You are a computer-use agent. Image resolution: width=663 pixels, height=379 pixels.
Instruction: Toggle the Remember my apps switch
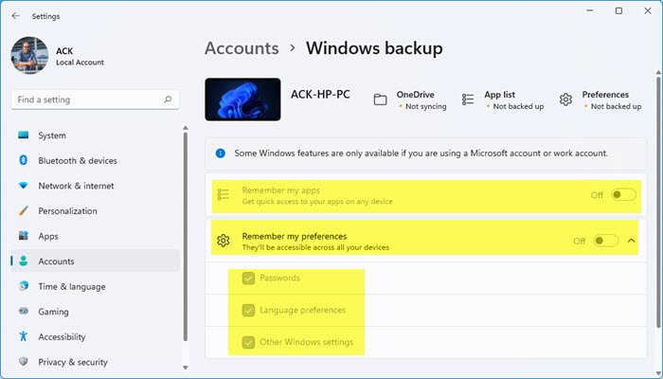[x=622, y=194]
